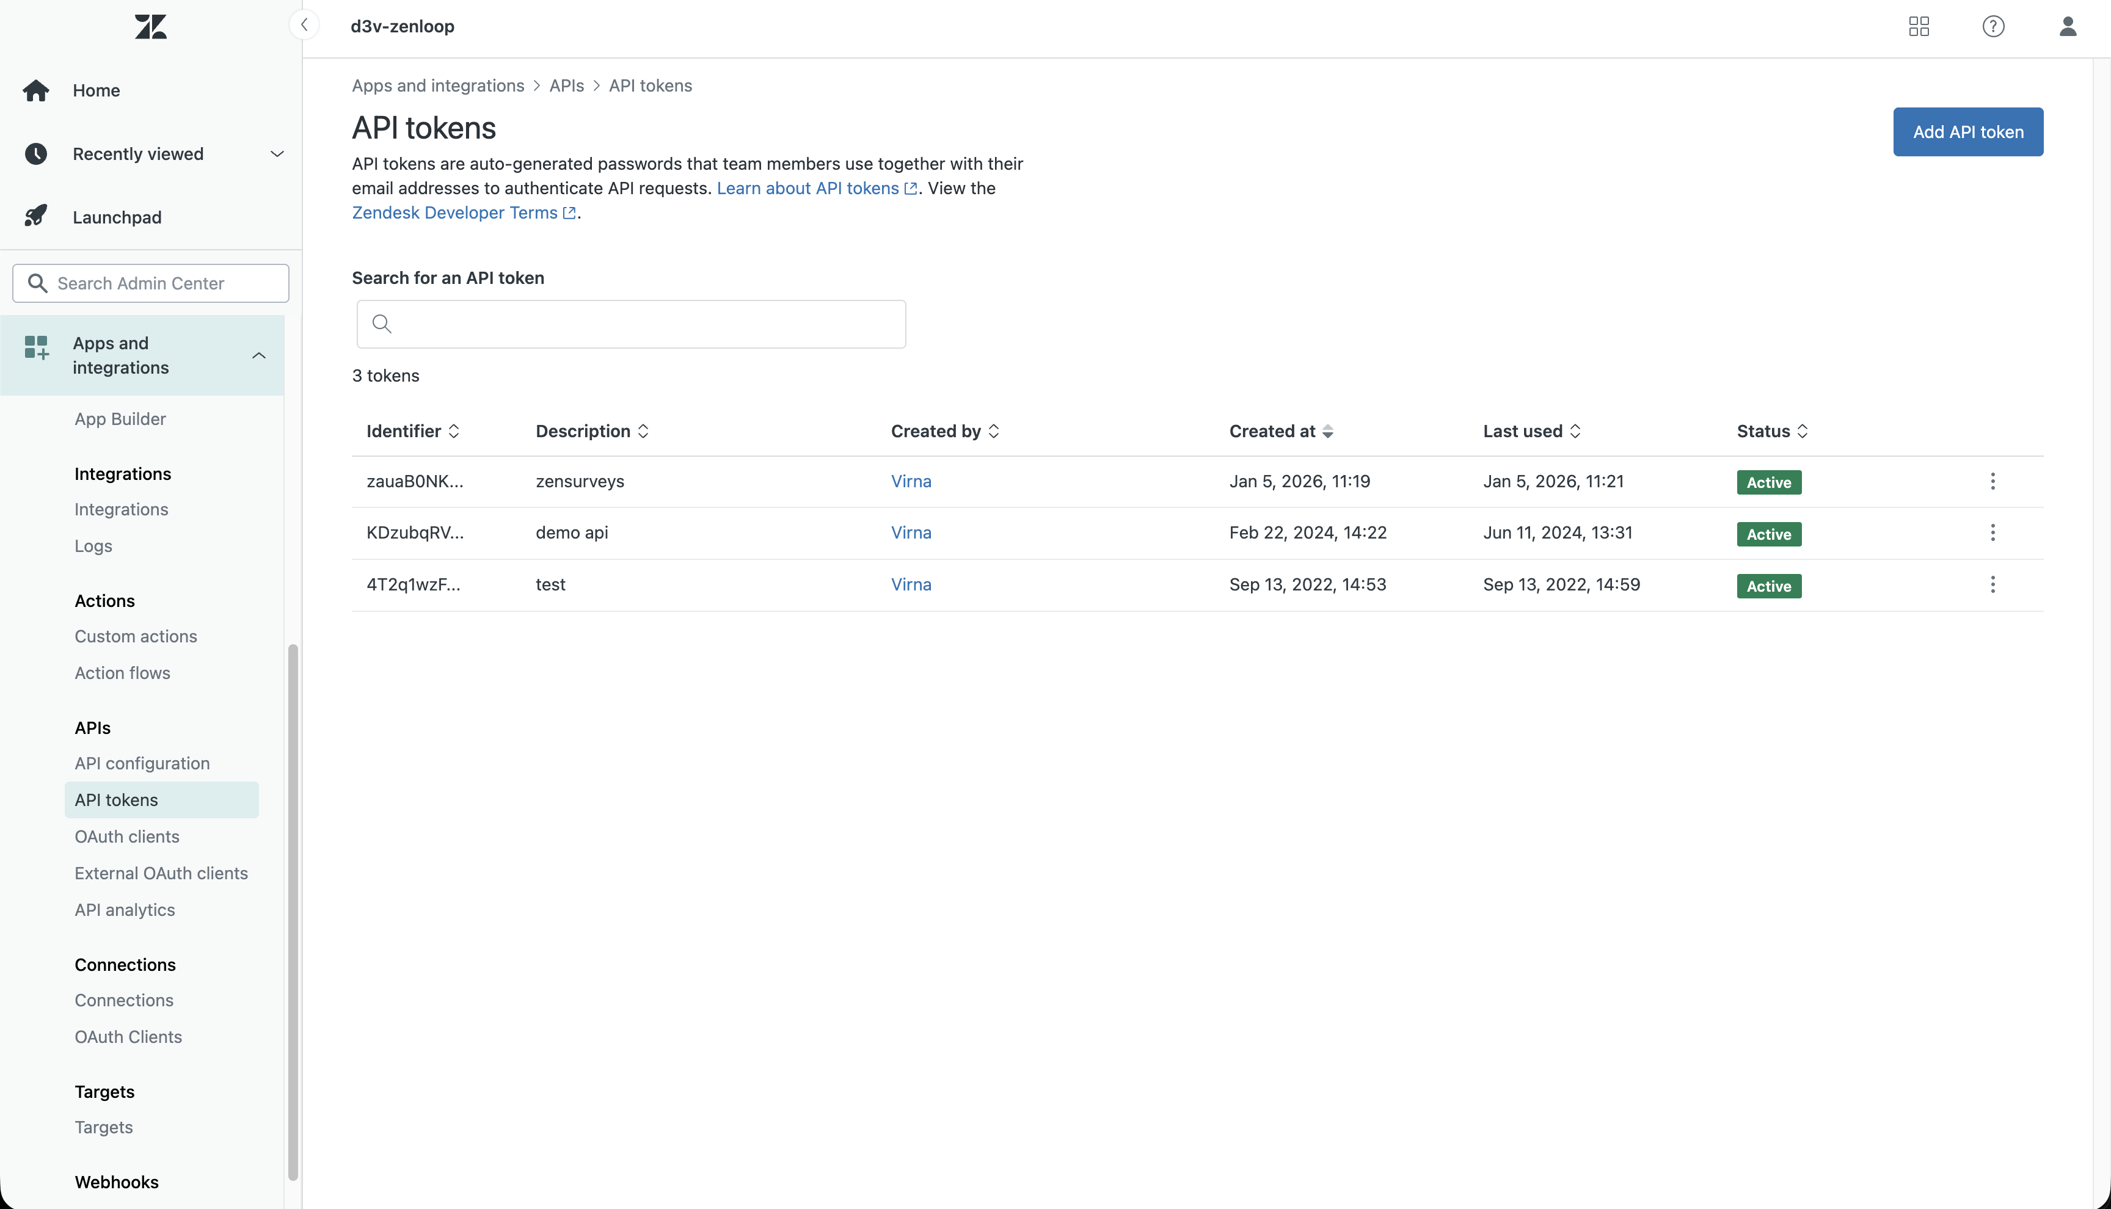
Task: Expand the Recently viewed dropdown
Action: pyautogui.click(x=277, y=154)
